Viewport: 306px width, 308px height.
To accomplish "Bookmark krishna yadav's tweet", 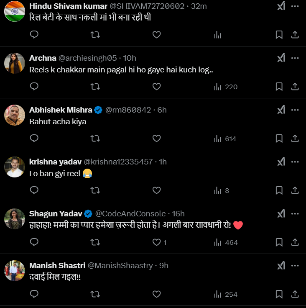I will click(279, 190).
